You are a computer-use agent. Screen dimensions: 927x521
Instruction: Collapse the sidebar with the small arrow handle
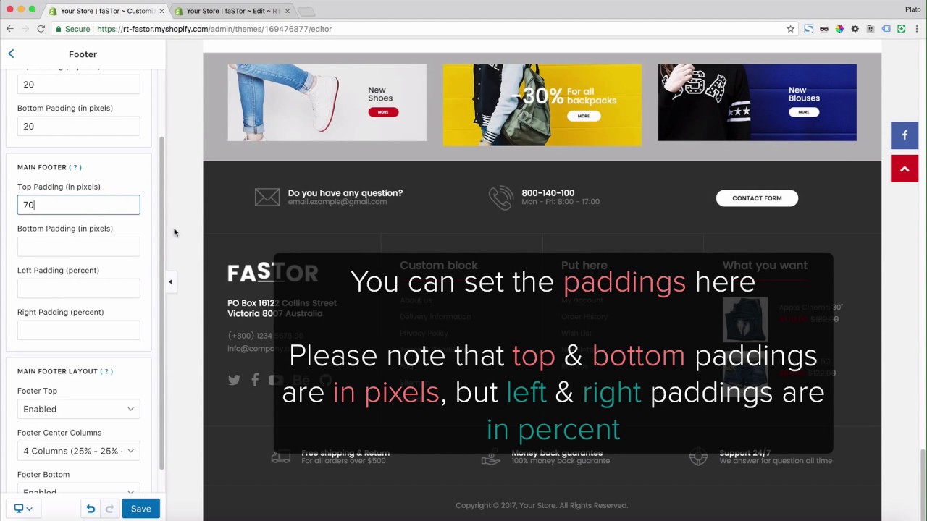[x=170, y=281]
